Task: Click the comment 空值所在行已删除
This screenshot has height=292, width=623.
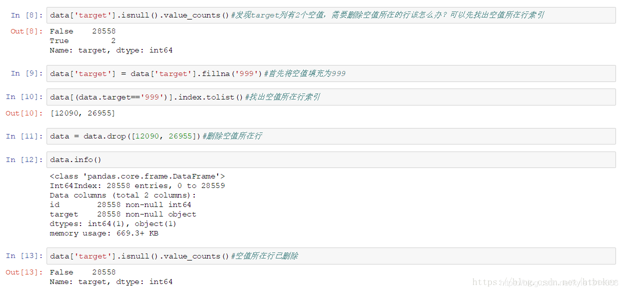Action: click(x=265, y=256)
